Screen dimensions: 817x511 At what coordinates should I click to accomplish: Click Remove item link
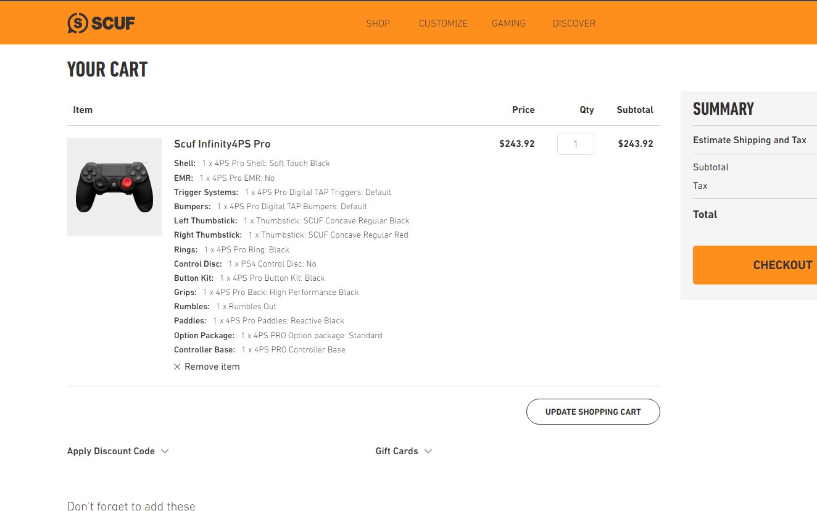212,367
